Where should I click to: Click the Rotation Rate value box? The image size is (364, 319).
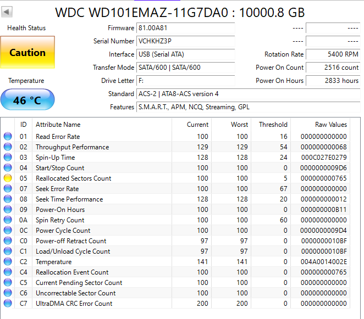pos(333,54)
